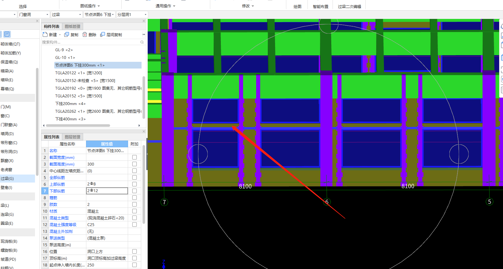Select the highlighted list-view icon in navigation panel
This screenshot has height=269, width=503.
[7, 34]
